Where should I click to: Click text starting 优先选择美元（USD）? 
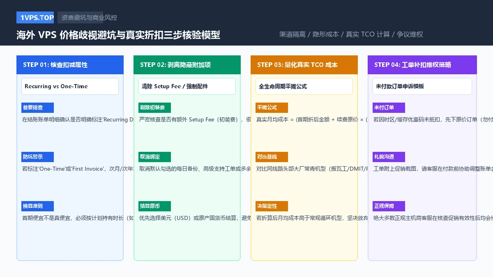(x=195, y=218)
